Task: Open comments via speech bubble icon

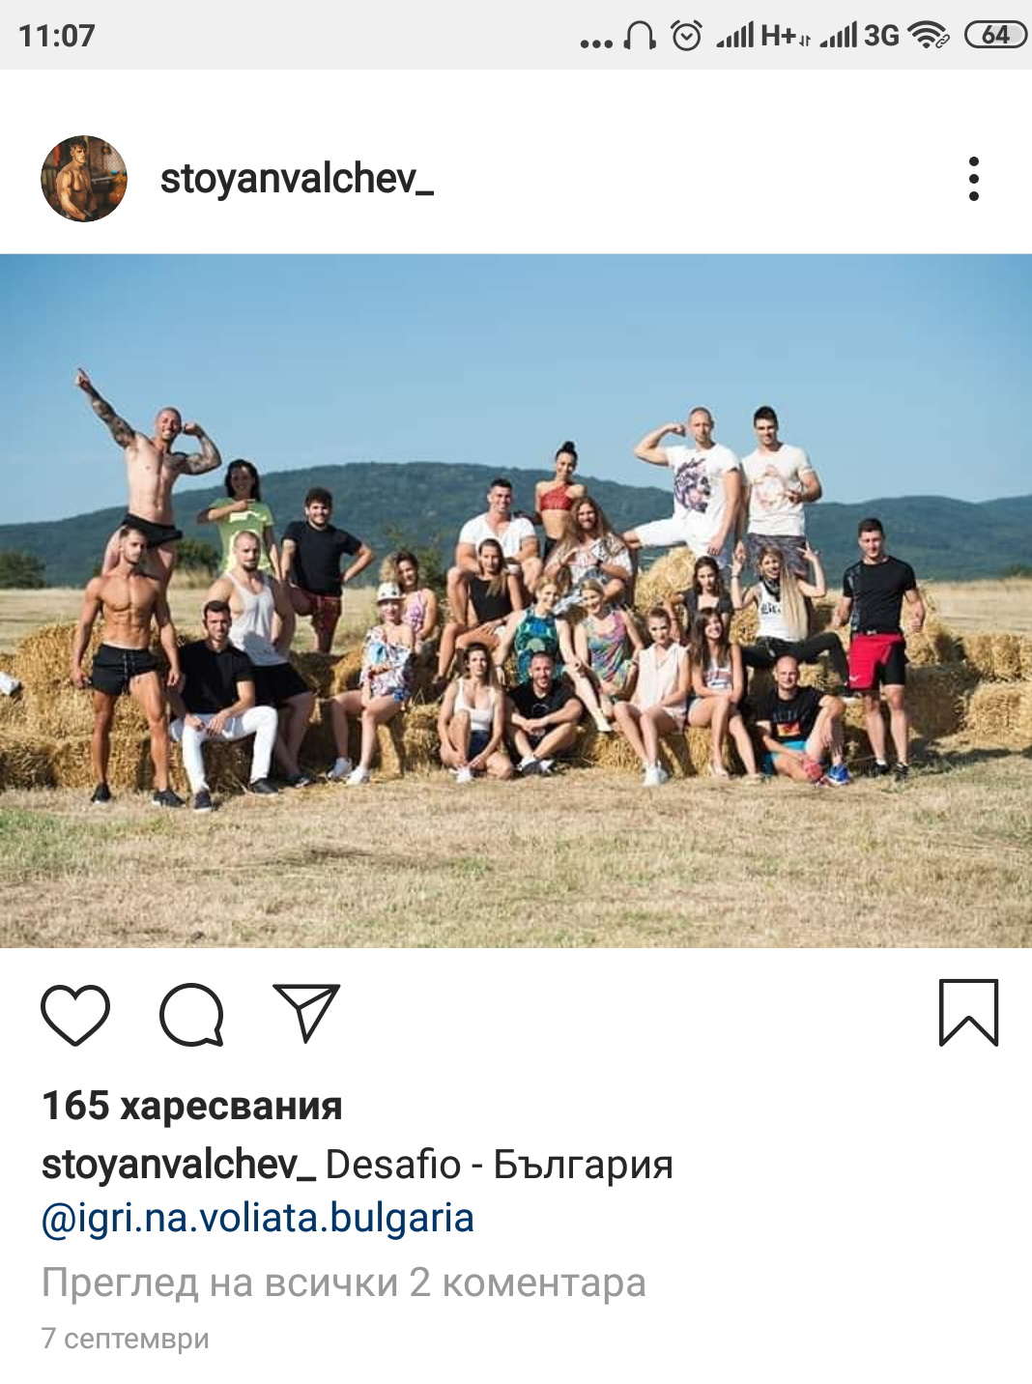Action: point(191,1015)
